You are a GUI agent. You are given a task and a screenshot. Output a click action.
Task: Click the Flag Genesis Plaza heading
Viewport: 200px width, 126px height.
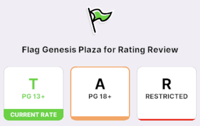click(100, 50)
